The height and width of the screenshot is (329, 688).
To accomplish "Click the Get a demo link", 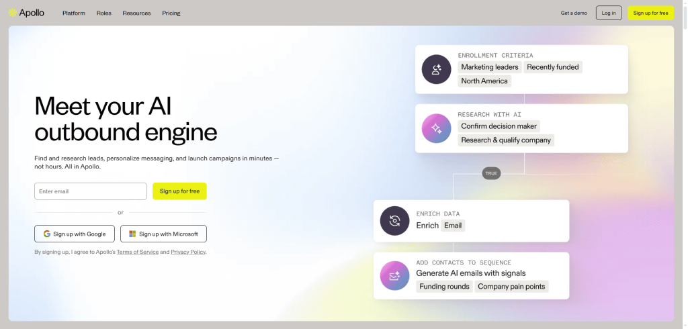I will click(574, 13).
